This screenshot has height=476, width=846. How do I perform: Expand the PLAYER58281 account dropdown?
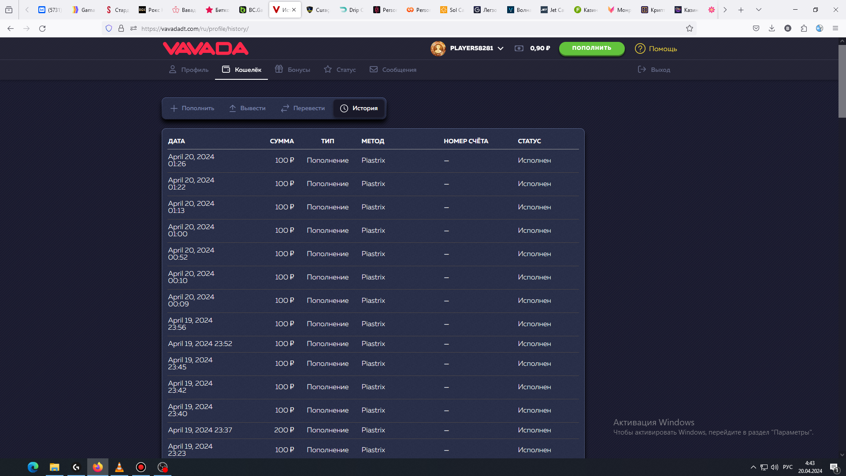[501, 48]
